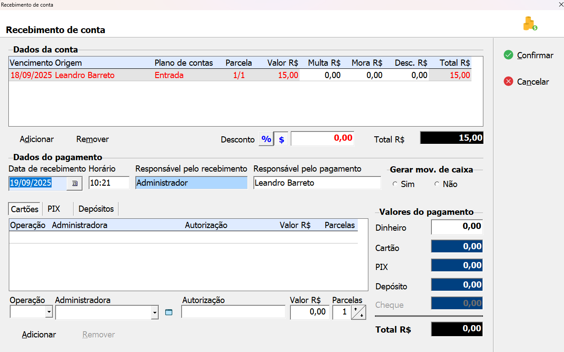Viewport: 564px width, 352px height.
Task: Click the Cartão amount field
Action: [457, 246]
